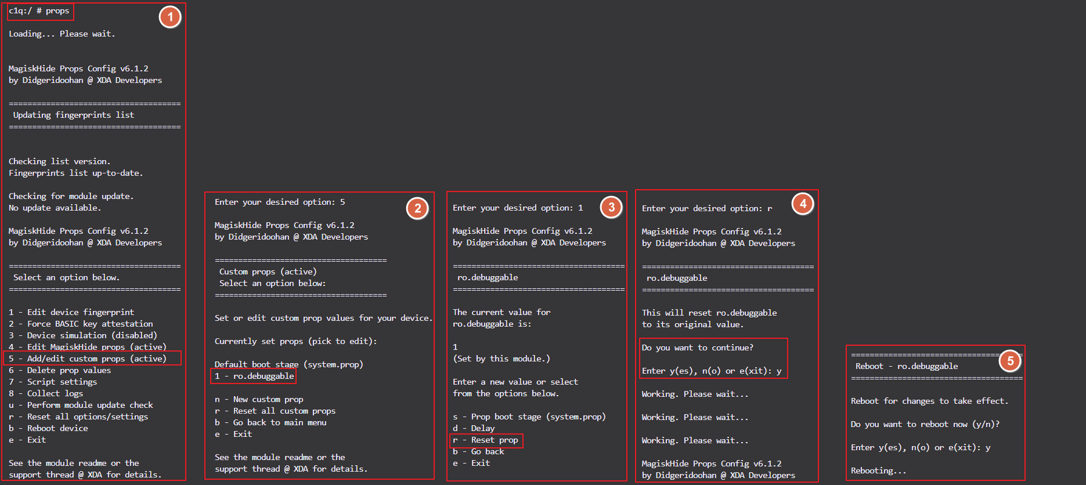Click the step 4 numbered circle badge
Image resolution: width=1086 pixels, height=485 pixels.
click(803, 204)
